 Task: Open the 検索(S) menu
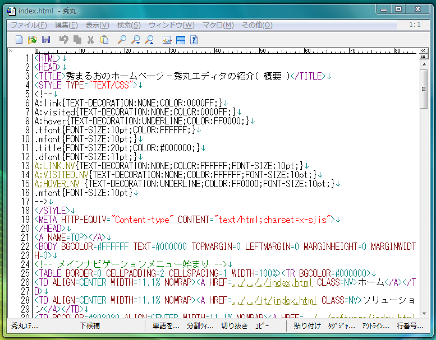(x=128, y=25)
